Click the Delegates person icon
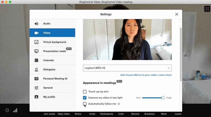The height and width of the screenshot is (117, 211). (x=37, y=70)
